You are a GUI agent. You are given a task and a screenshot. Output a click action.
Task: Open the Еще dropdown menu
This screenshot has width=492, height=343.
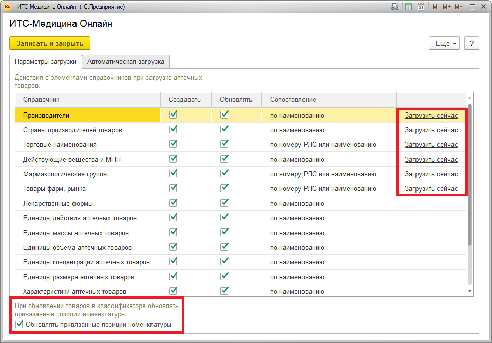click(x=444, y=43)
